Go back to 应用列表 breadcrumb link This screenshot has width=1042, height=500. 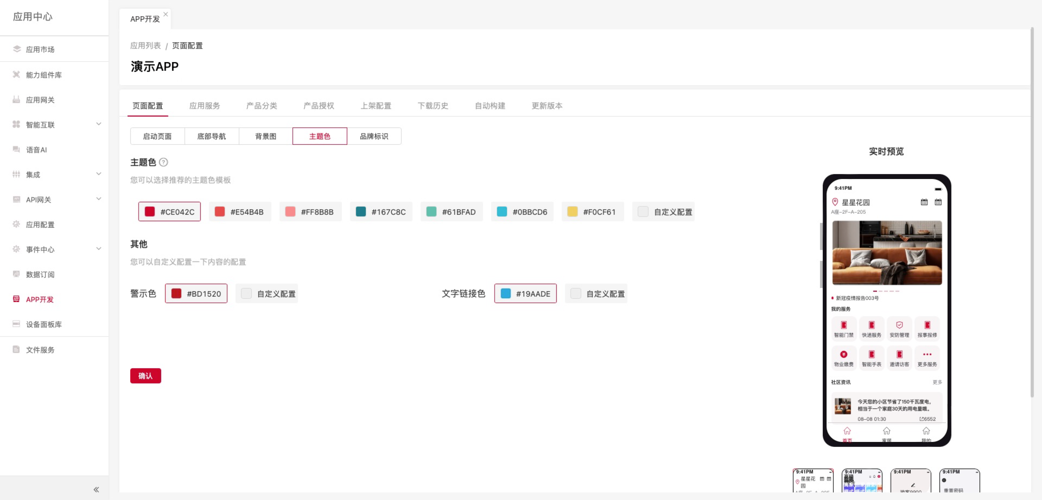point(146,46)
